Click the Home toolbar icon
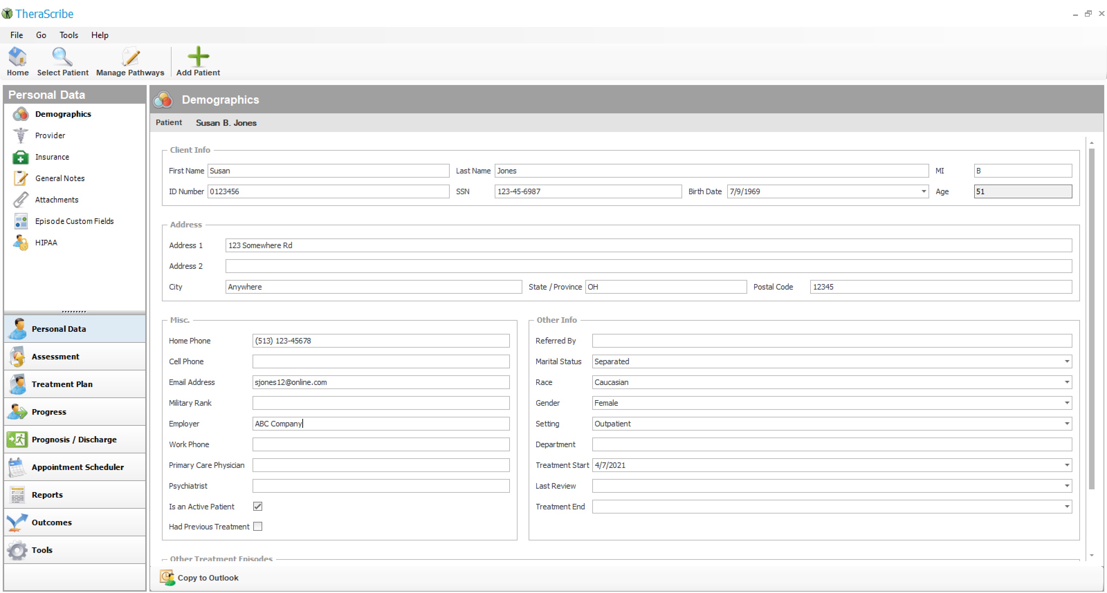The width and height of the screenshot is (1107, 593). (18, 58)
